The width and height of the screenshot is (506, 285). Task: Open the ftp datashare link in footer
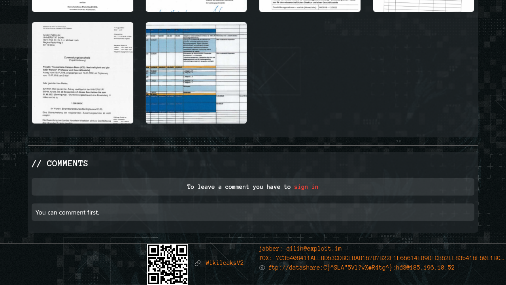point(361,268)
